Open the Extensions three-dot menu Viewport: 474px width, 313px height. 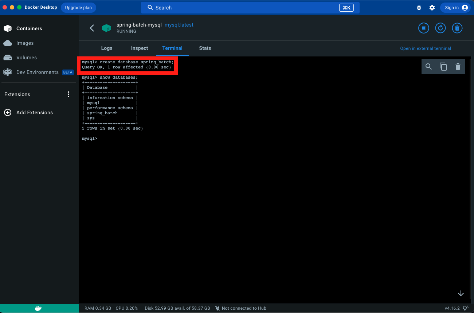(68, 94)
